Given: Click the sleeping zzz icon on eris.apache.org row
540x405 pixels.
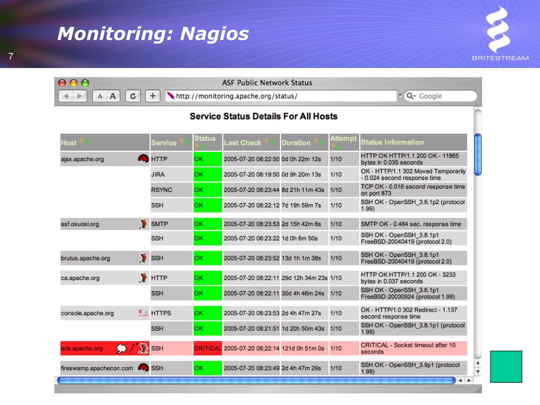Looking at the screenshot, I should coord(133,348).
